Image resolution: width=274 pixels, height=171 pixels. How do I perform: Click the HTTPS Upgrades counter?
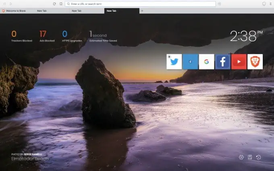(x=72, y=36)
